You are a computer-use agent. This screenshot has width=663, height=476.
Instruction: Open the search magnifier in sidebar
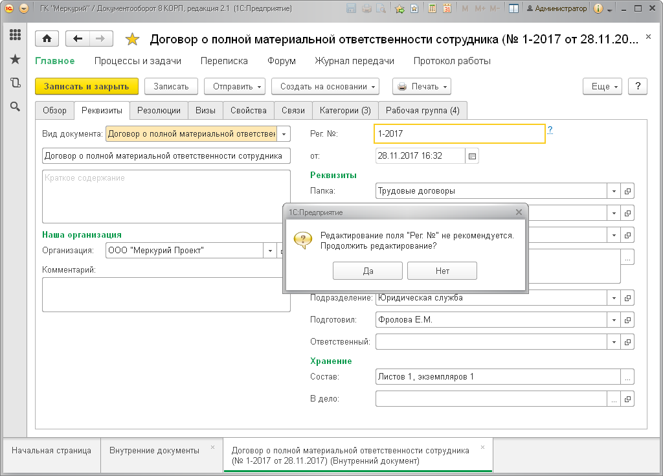coord(16,107)
